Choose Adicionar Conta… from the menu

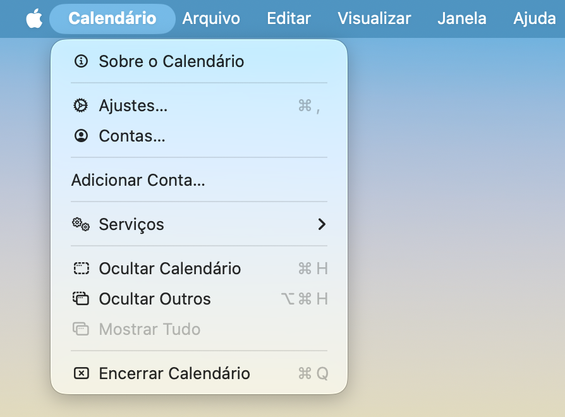[x=138, y=180]
